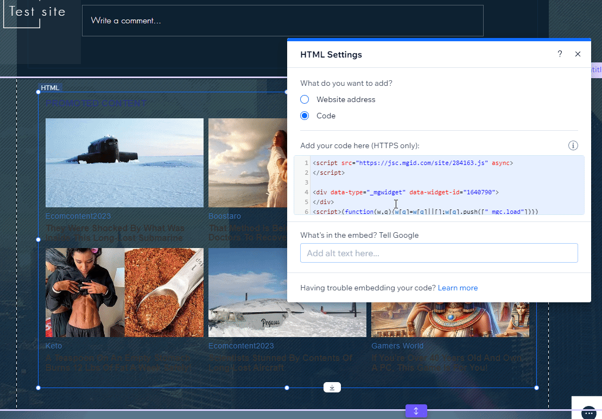The image size is (602, 419).
Task: Close the HTML Settings panel
Action: tap(578, 54)
